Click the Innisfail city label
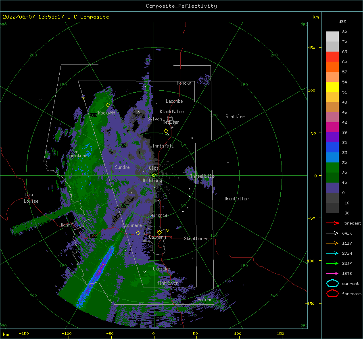 [163, 146]
